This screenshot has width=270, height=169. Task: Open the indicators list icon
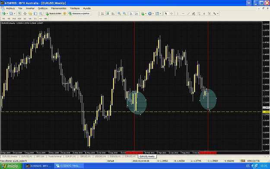pos(143,13)
